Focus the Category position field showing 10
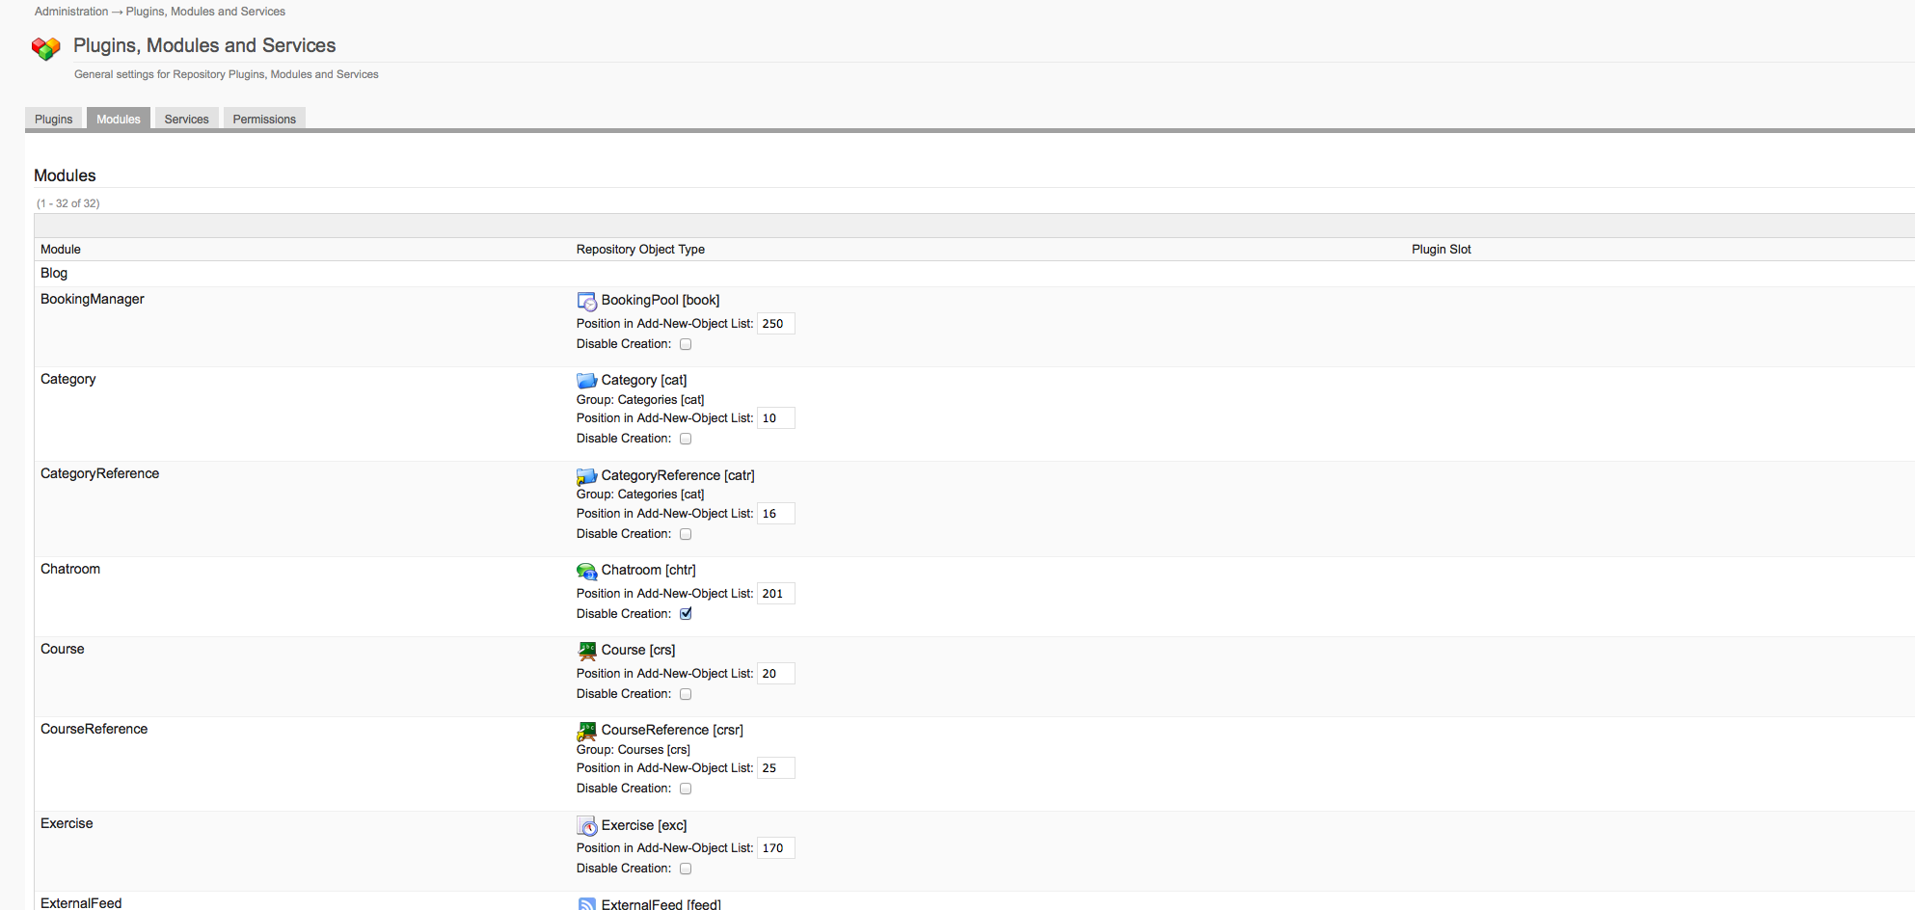This screenshot has height=910, width=1915. pyautogui.click(x=775, y=418)
